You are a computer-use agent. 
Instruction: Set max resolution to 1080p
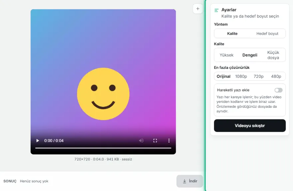[241, 76]
